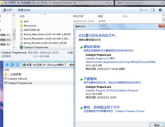Screen dimensions: 165x127
Task: Click green arrow beside 复制，但保留这两个文件
Action: tap(81, 108)
